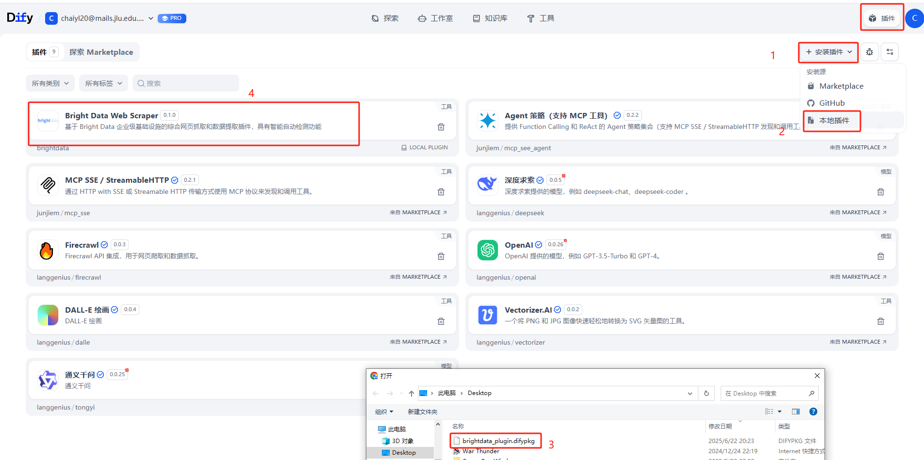
Task: Click version badge 0.0.25 of 通义千问
Action: (117, 374)
